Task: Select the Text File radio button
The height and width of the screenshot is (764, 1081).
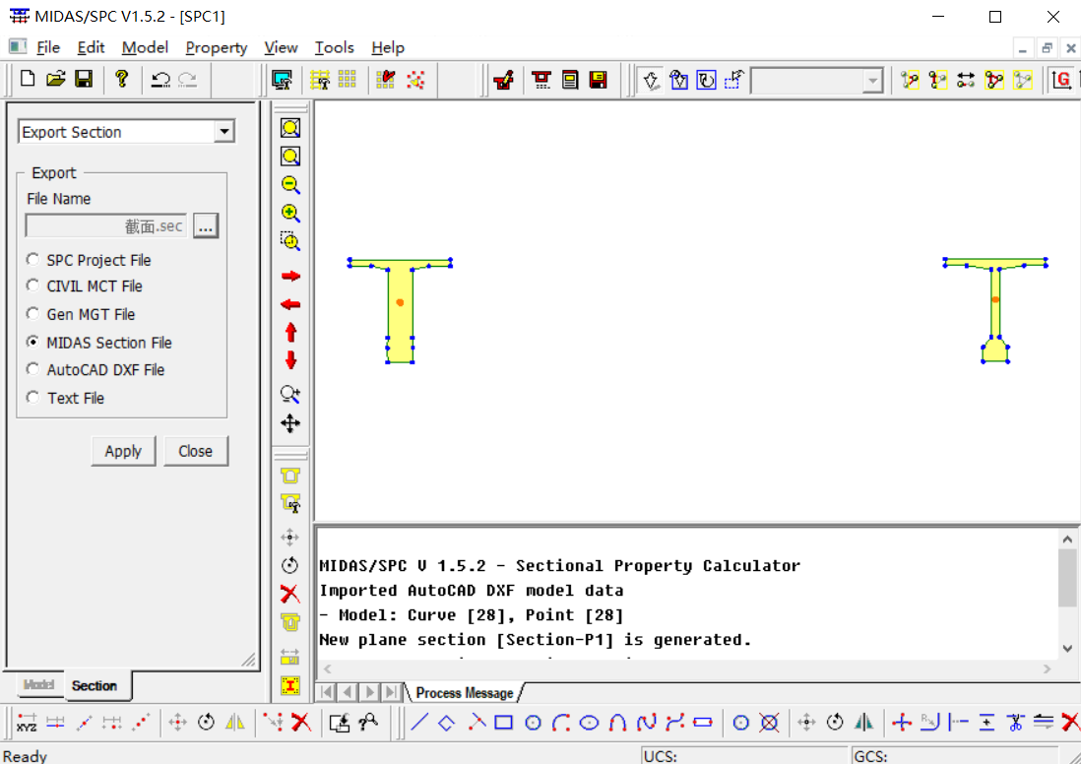Action: pos(33,398)
